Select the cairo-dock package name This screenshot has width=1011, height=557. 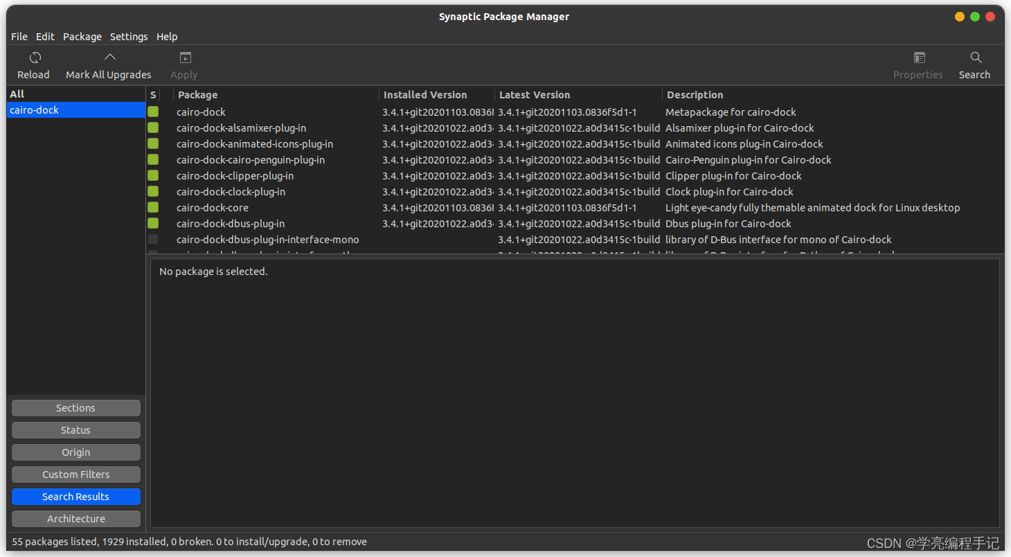point(201,112)
